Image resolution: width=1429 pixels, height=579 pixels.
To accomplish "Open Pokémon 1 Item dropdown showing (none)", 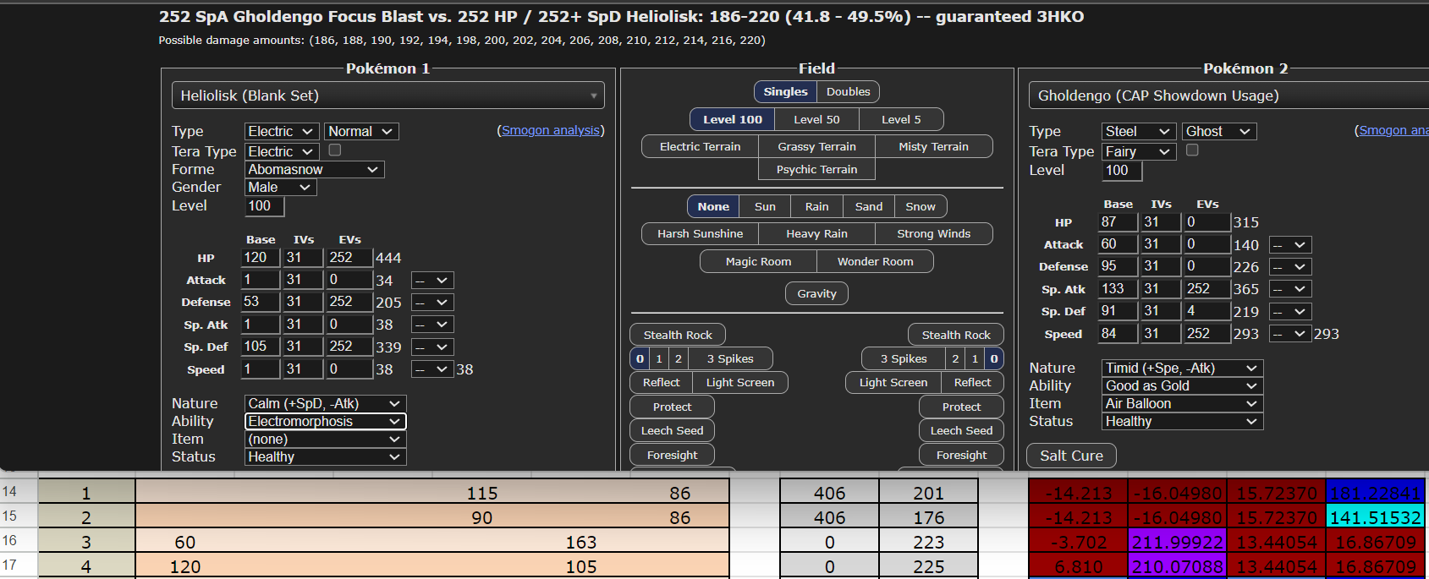I will coord(326,439).
